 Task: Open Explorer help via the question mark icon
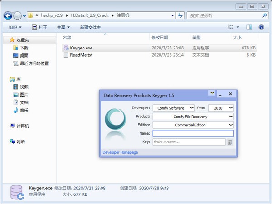coord(261,27)
